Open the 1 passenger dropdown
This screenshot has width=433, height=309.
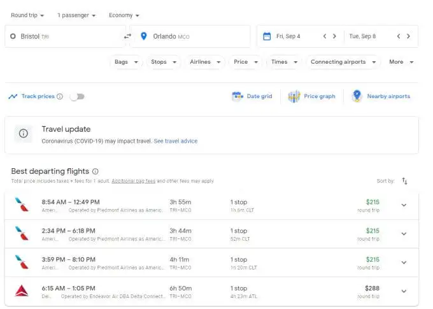coord(76,15)
